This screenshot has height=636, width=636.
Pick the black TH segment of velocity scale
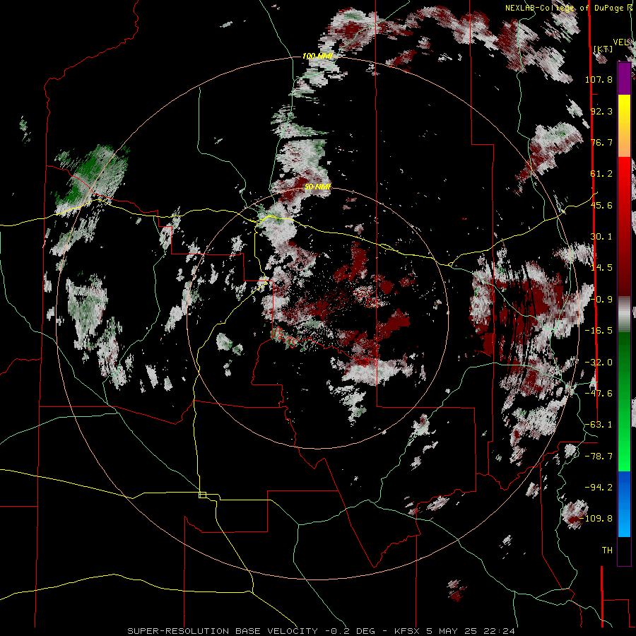click(624, 551)
